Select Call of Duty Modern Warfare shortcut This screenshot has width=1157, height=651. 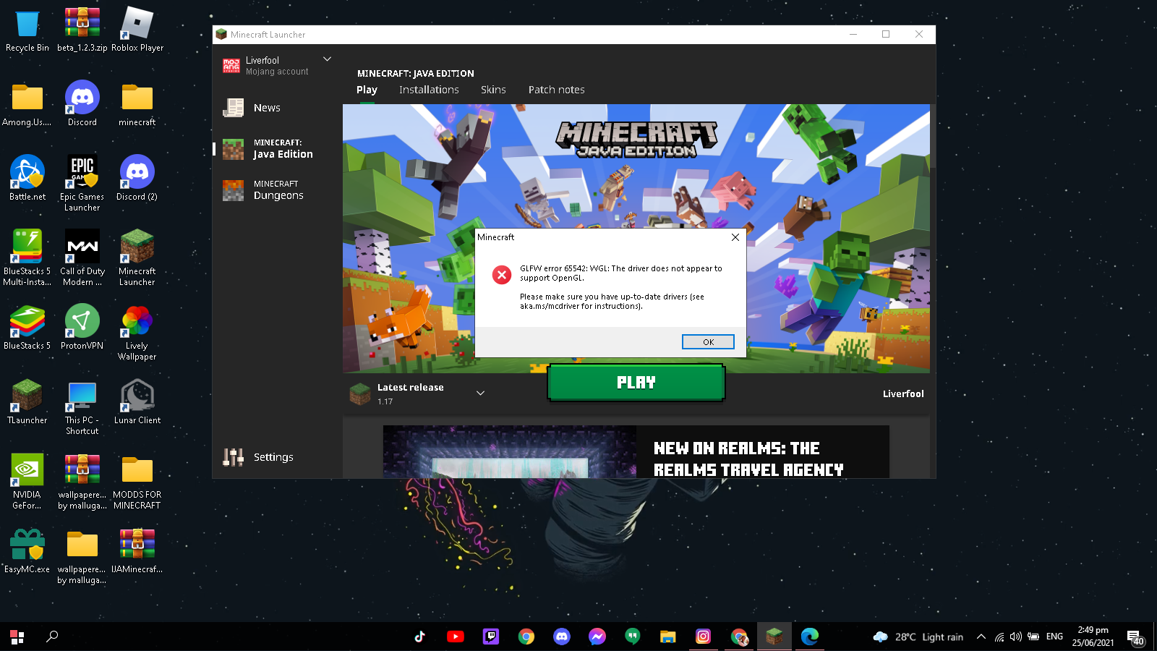82,258
